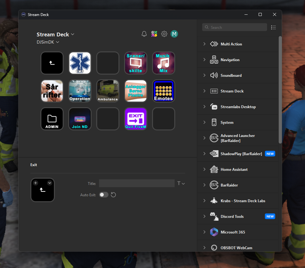
Task: Click the actions list scrollbar
Action: 280,90
